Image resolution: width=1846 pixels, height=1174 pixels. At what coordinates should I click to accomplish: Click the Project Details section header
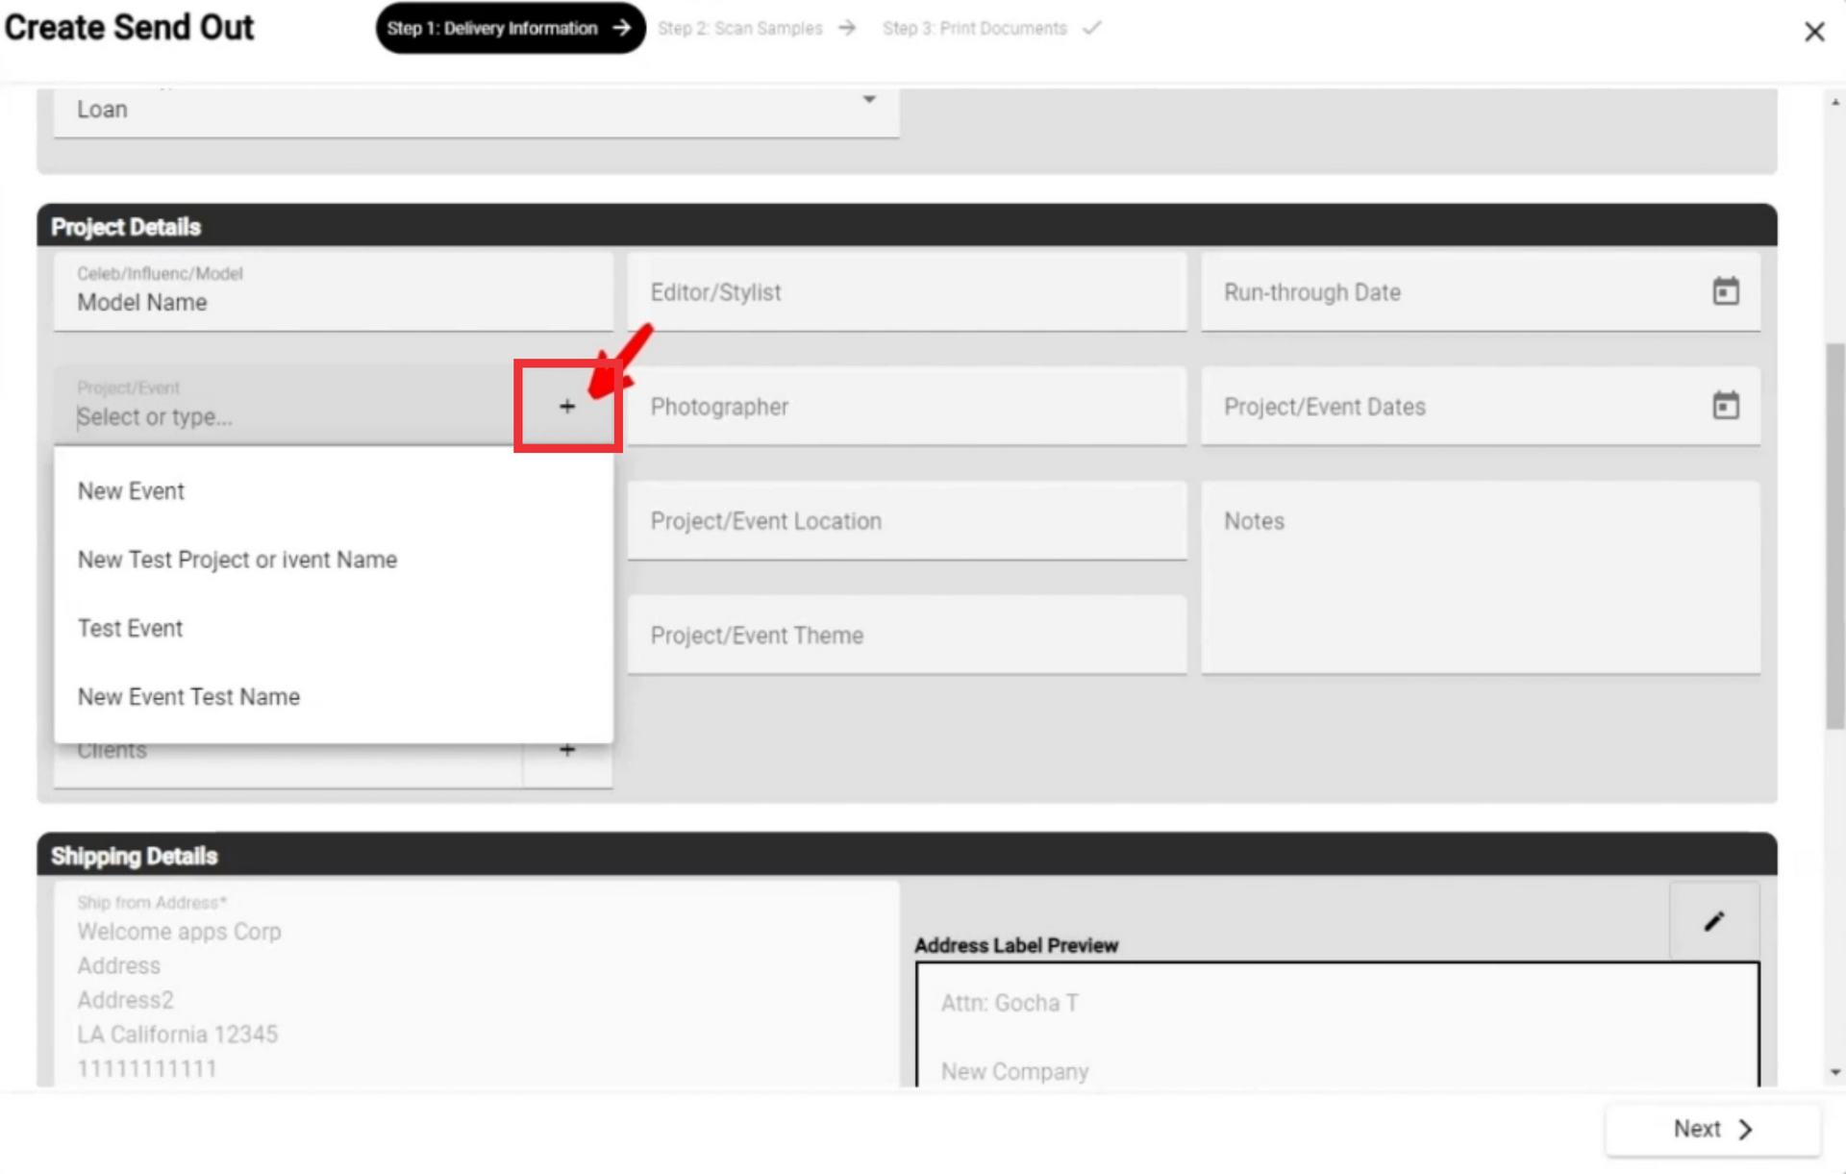pos(907,226)
